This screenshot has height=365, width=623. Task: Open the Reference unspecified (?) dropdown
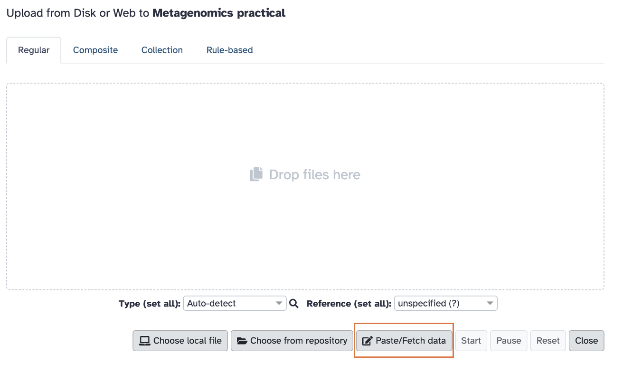445,303
